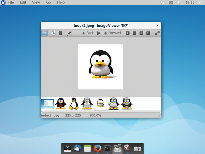205x154 pixels.
Task: Open the session settings gear icon
Action: point(201,3)
